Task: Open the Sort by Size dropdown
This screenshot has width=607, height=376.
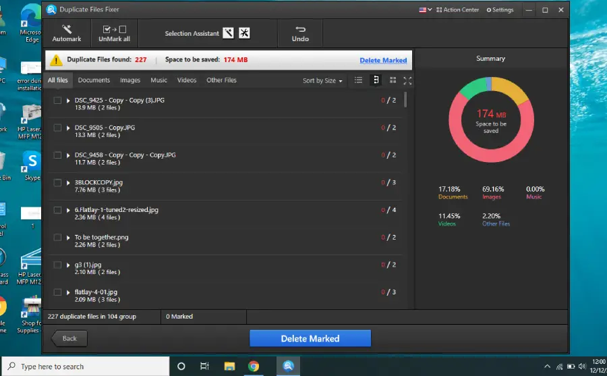Action: tap(322, 80)
